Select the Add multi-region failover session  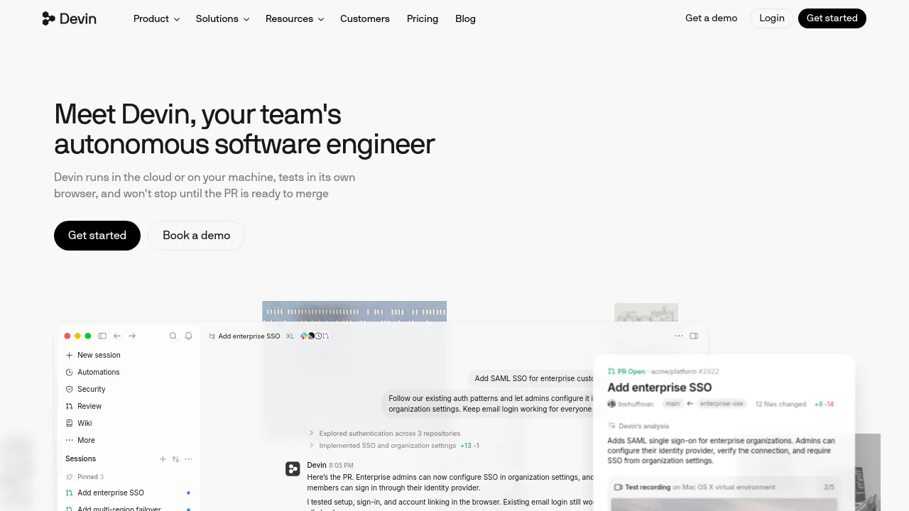click(128, 508)
